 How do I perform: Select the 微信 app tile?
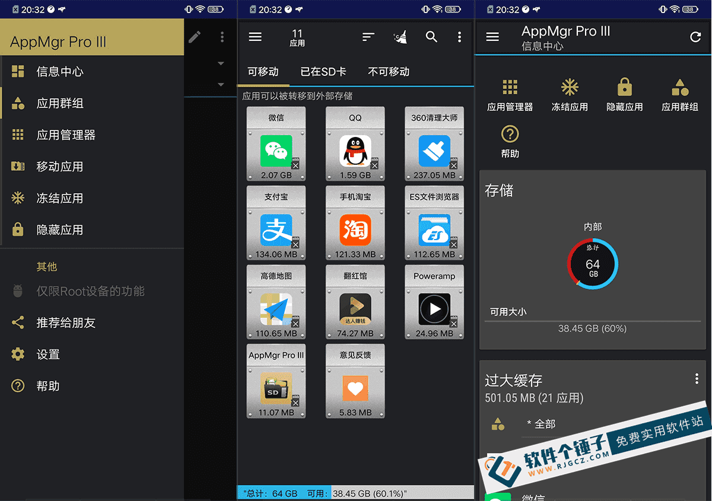[x=276, y=143]
